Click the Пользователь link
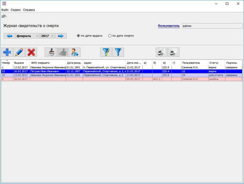 pos(169,26)
